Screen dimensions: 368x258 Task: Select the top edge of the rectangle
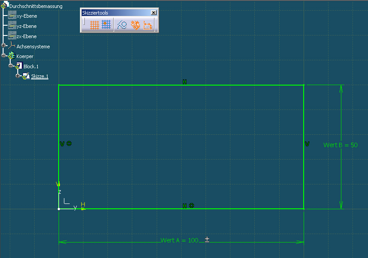pyautogui.click(x=181, y=85)
